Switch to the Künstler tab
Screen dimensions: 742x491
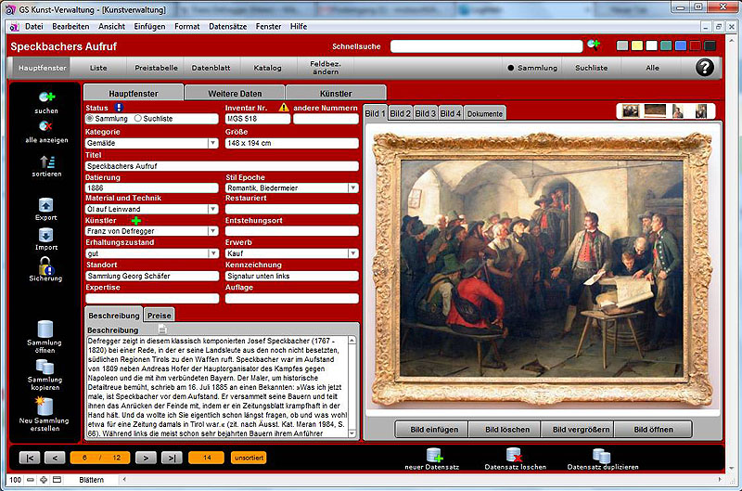336,93
